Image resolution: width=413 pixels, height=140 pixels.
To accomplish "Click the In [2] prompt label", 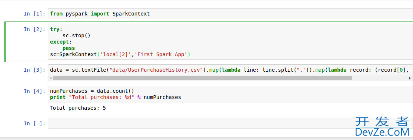I will click(34, 29).
